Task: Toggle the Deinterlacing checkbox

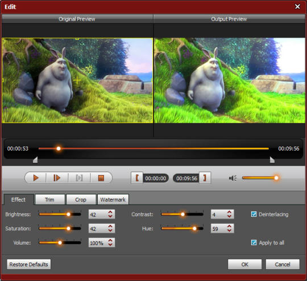Action: click(x=254, y=214)
